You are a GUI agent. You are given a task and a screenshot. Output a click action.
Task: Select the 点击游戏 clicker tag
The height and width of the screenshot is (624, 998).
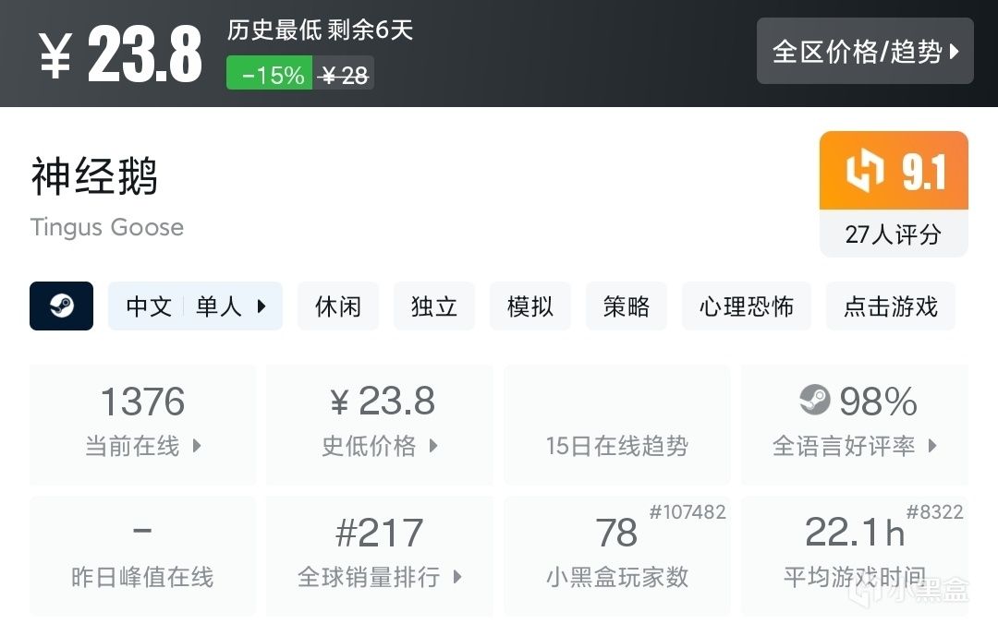(x=891, y=306)
